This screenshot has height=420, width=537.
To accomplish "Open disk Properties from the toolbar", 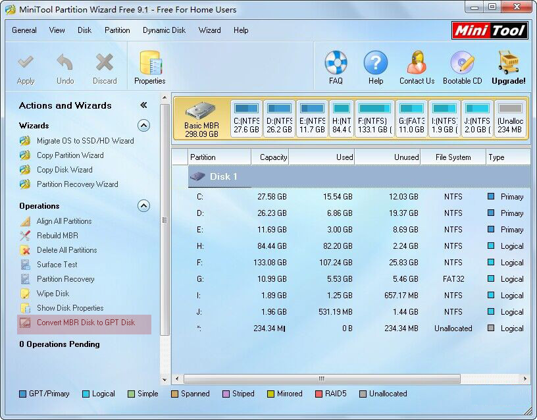I will [149, 65].
